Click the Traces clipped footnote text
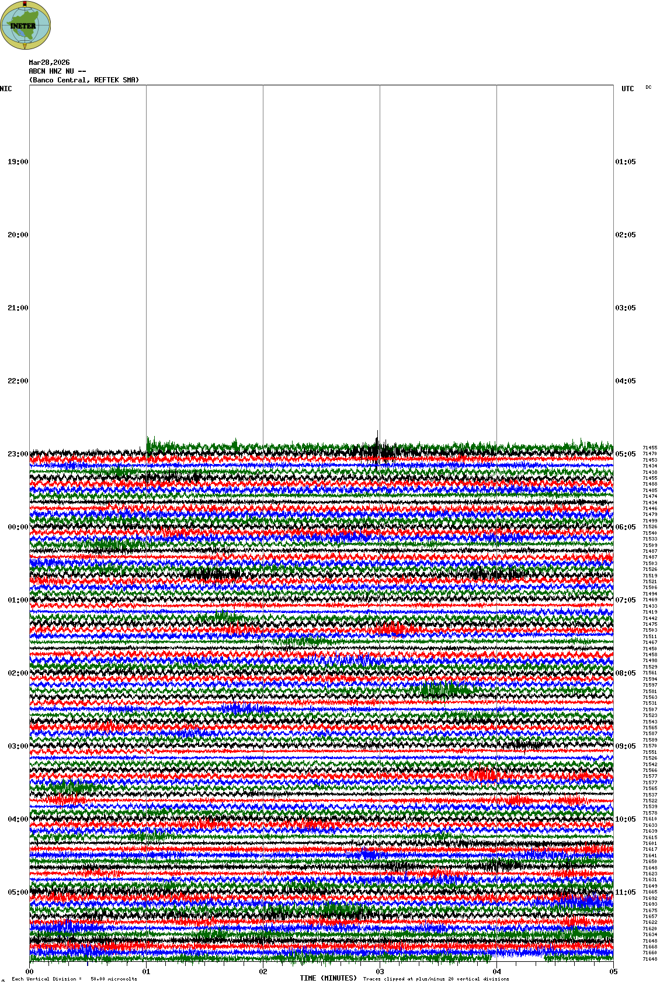 pos(436,979)
